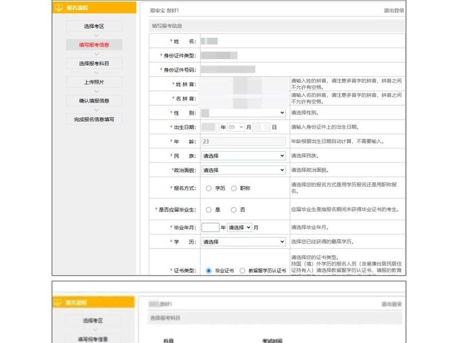Viewport: 458px width, 343px height.
Task: Click the 请选择毕业年月。 hint text
Action: coord(310,227)
